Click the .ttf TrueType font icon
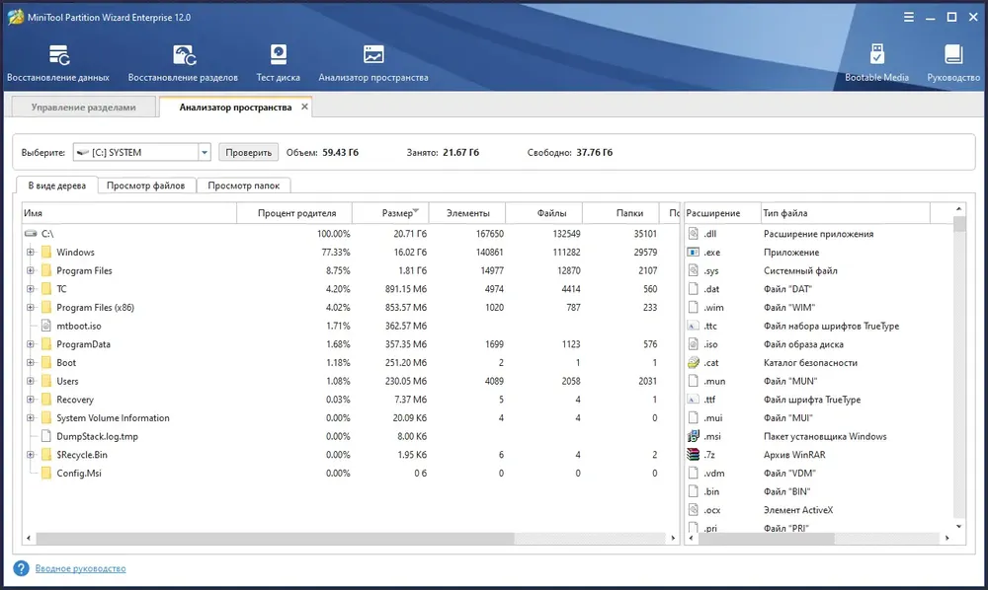 coord(694,400)
